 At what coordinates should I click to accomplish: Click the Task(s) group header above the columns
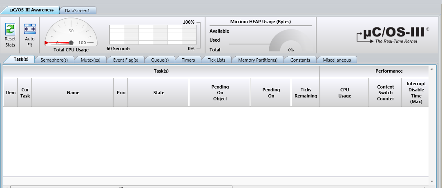coord(161,71)
